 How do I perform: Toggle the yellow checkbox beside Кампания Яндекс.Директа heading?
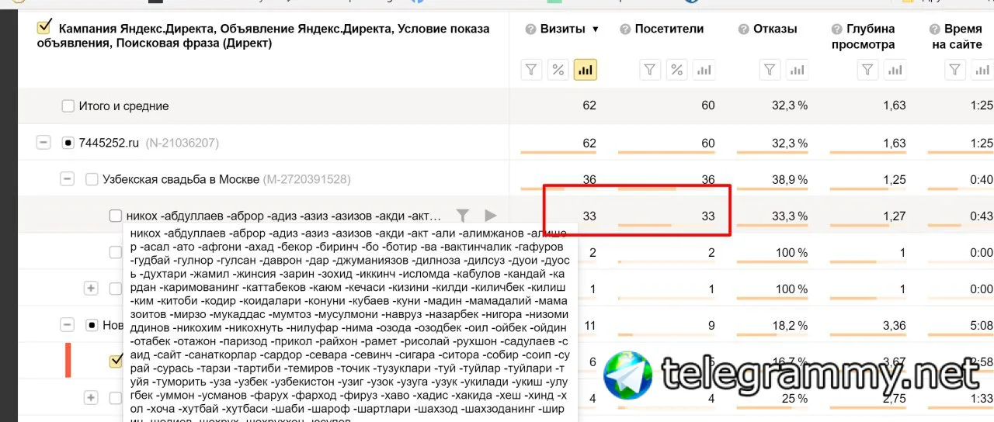coord(45,29)
